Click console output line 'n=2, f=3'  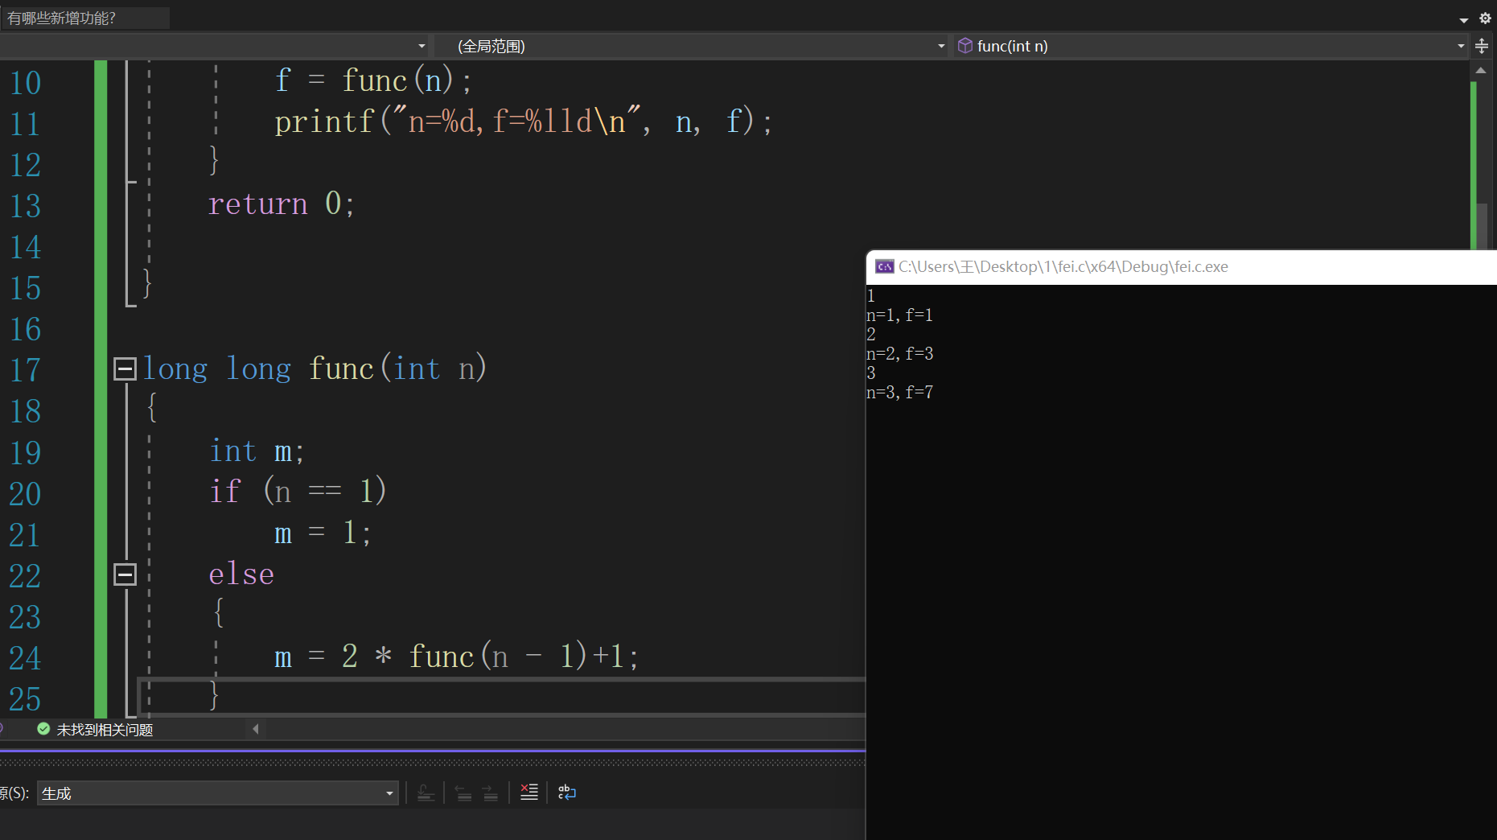[x=899, y=353]
